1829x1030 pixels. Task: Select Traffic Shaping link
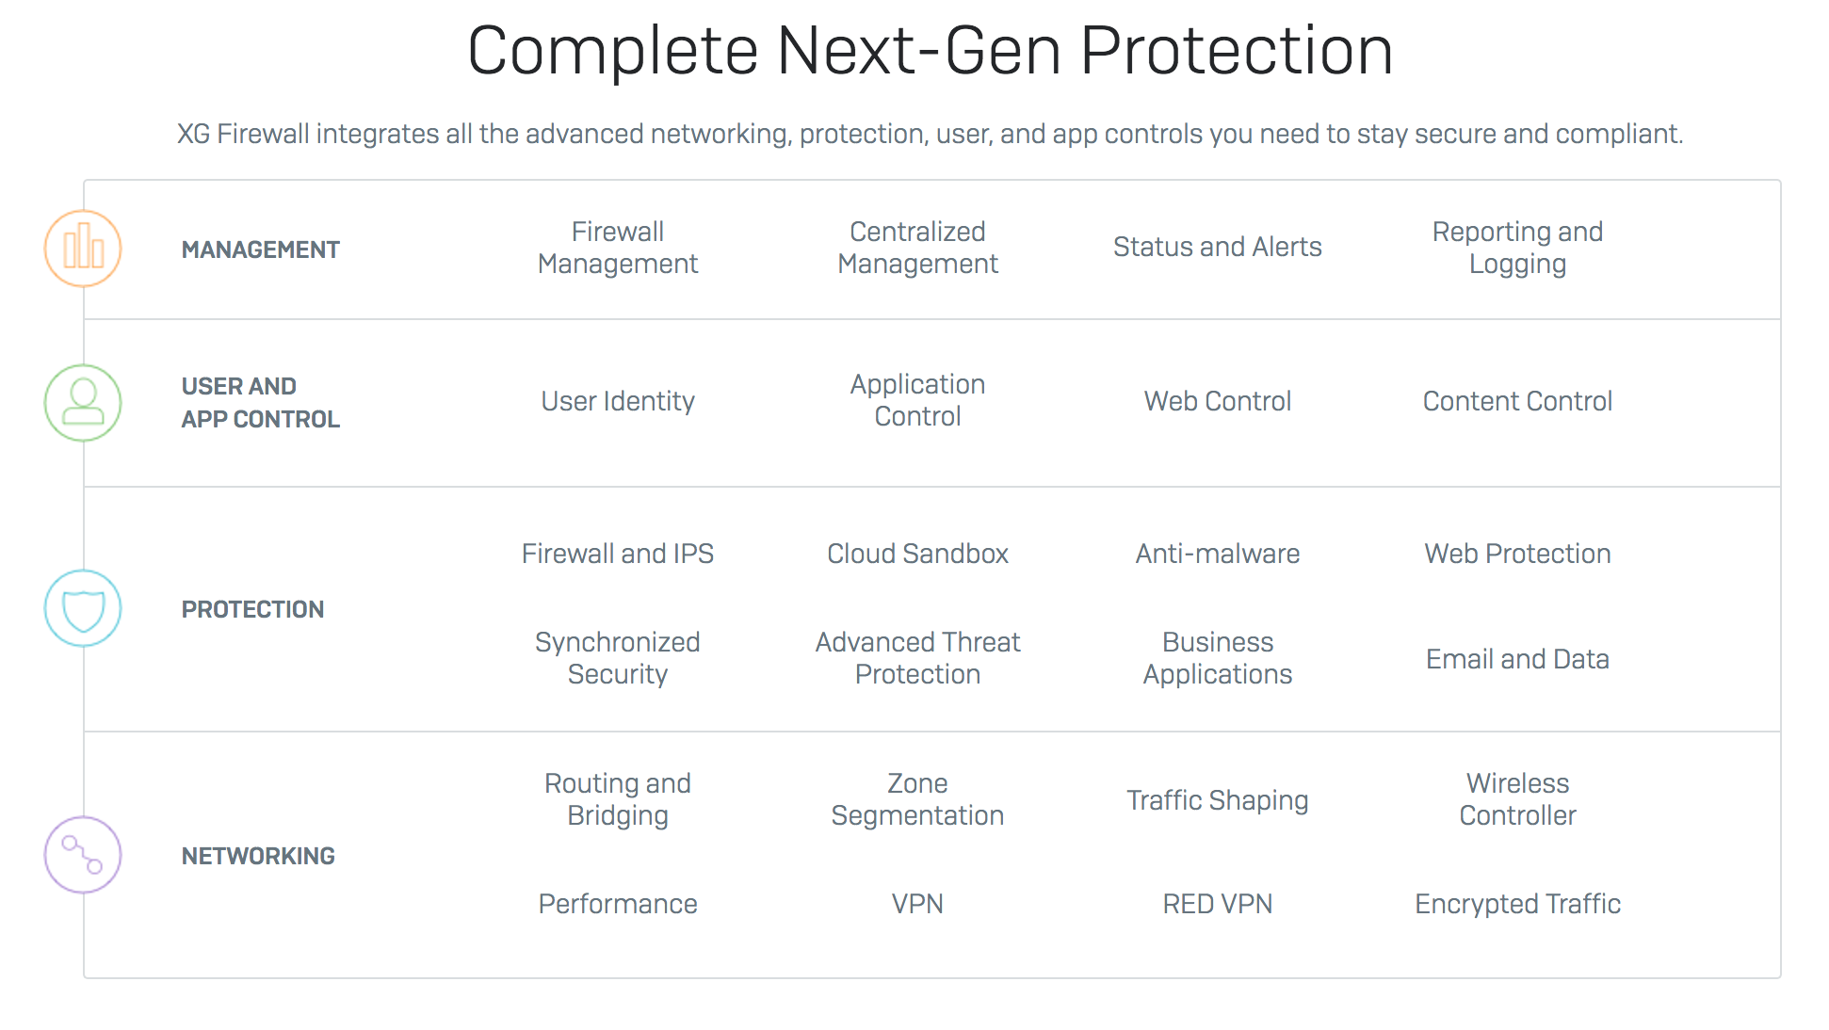point(1218,800)
